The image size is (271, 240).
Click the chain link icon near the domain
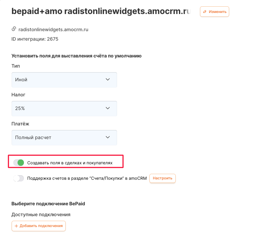click(x=14, y=29)
